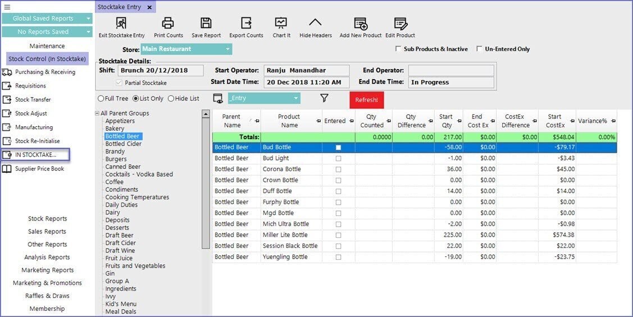
Task: Open the Chart It tool
Action: pos(281,24)
